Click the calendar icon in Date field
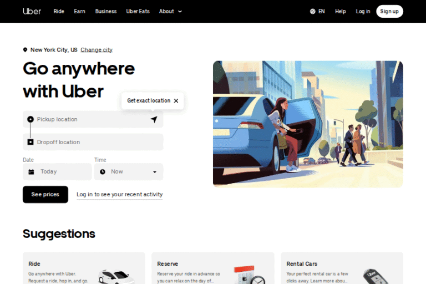This screenshot has height=284, width=426. click(x=31, y=172)
